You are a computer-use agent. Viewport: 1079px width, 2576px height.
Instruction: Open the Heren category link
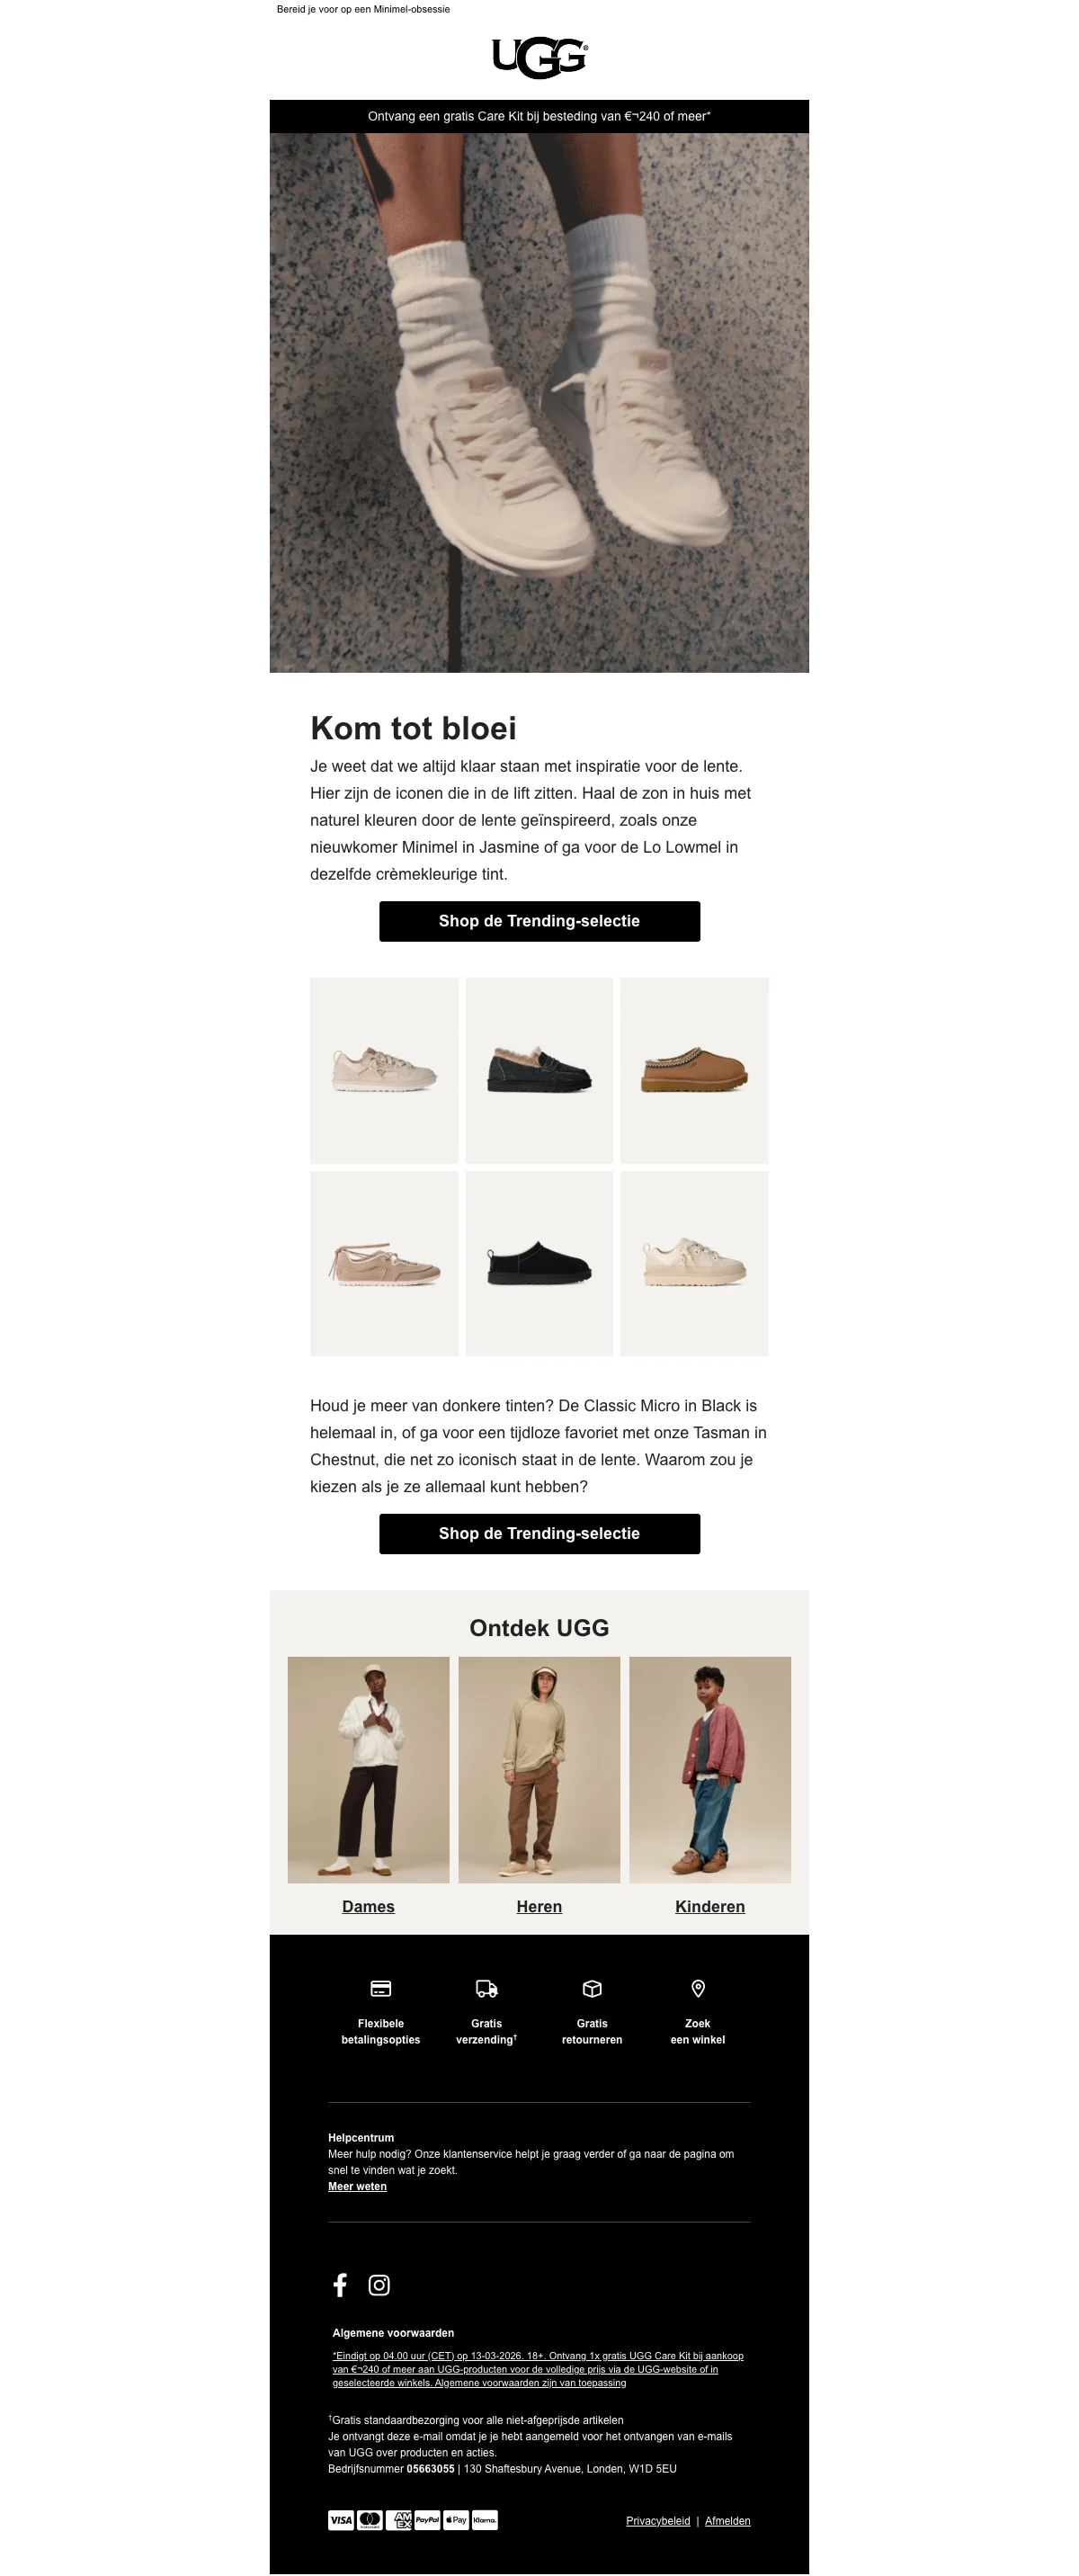(539, 1906)
